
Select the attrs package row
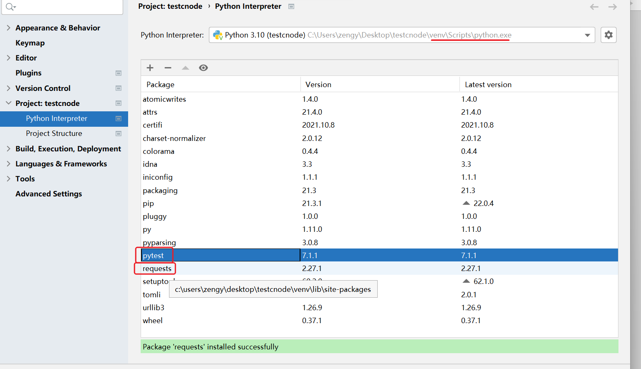click(x=379, y=112)
